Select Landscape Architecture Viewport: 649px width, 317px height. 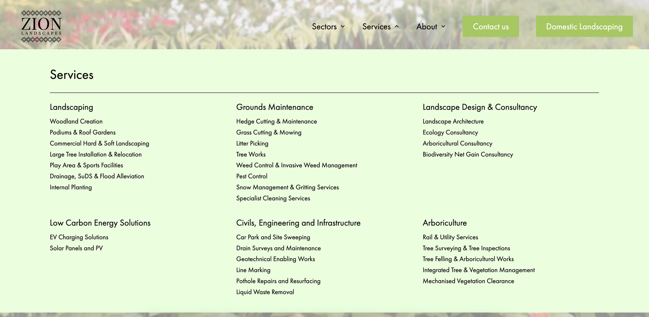[453, 121]
